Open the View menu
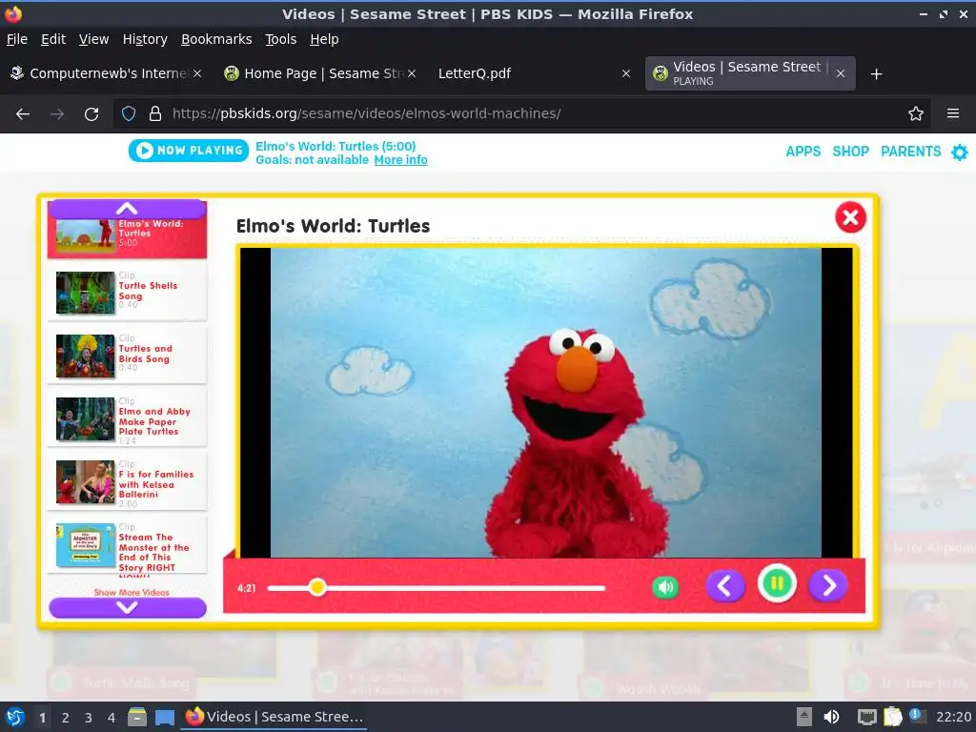The width and height of the screenshot is (976, 732). (93, 39)
